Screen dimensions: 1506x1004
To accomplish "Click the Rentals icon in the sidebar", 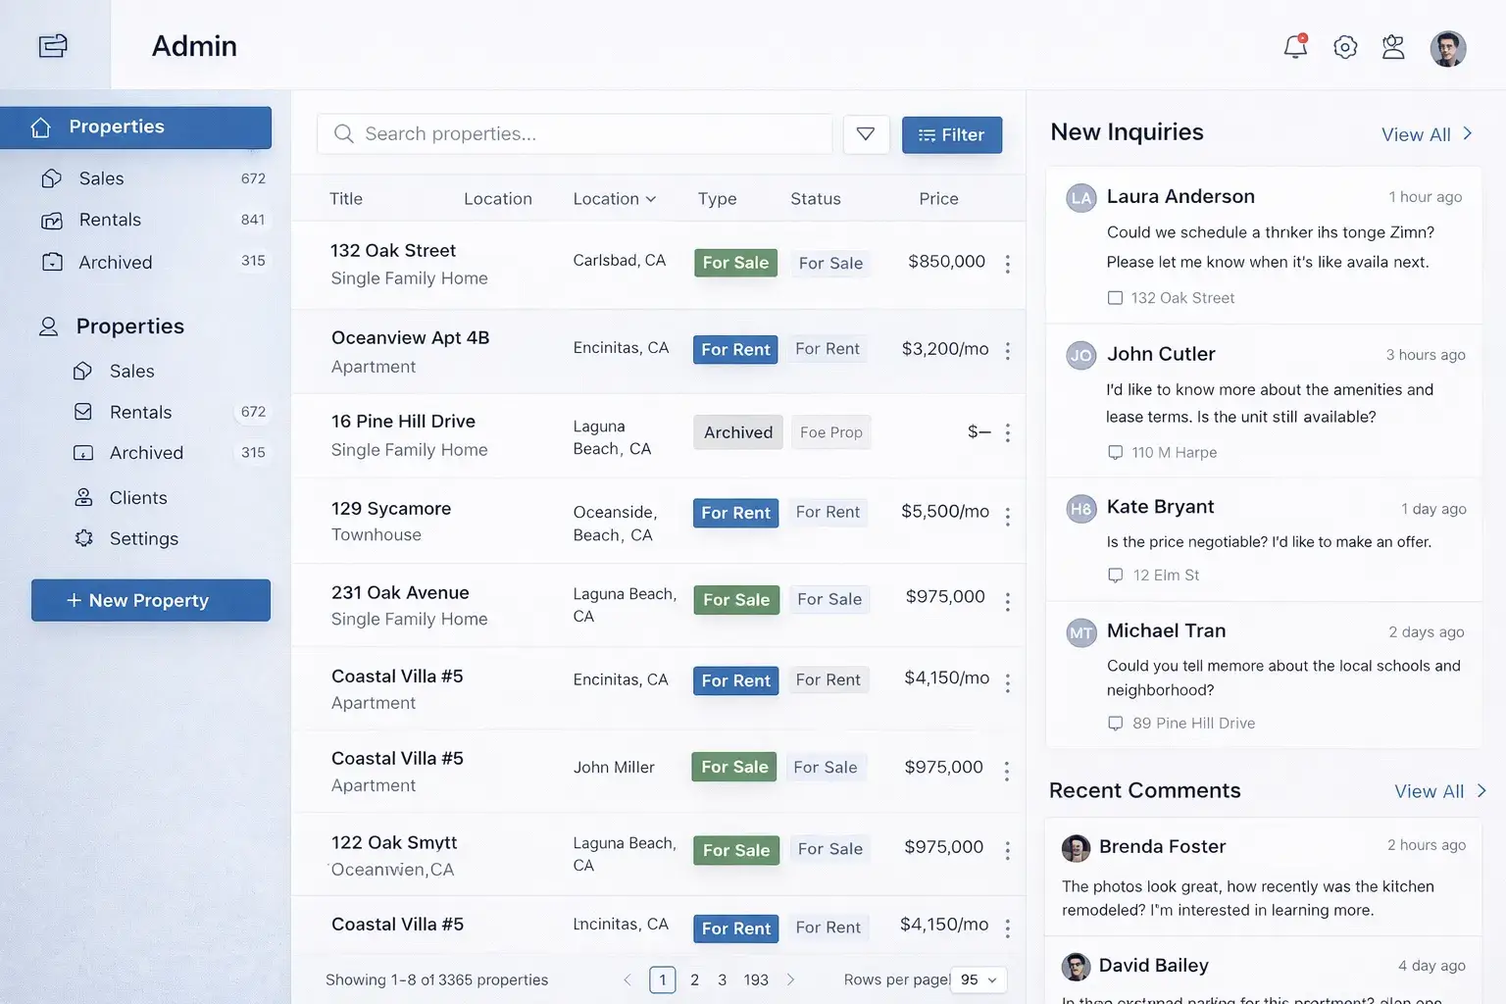I will [x=52, y=220].
